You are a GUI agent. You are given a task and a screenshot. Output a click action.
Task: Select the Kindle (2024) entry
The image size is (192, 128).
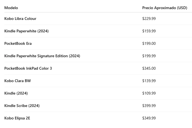16,93
